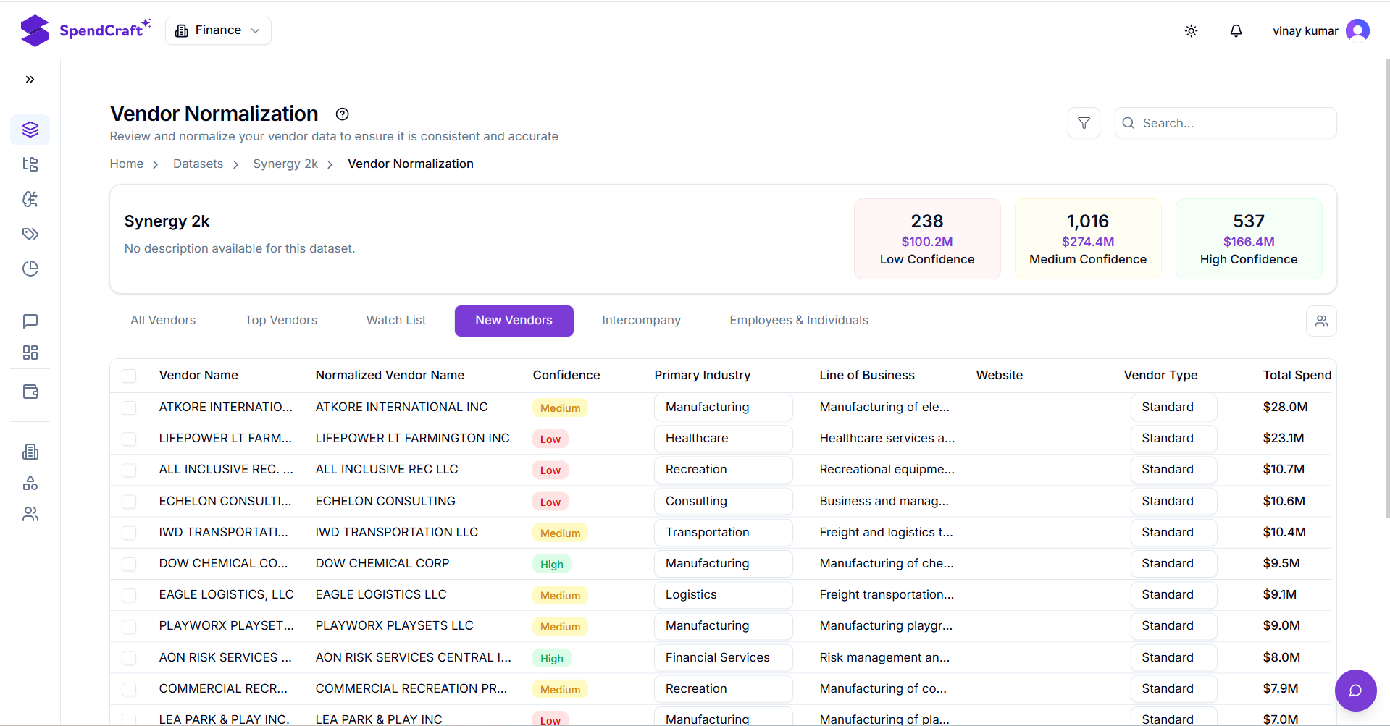Open the Finance workspace dropdown
The width and height of the screenshot is (1390, 726).
(x=217, y=30)
